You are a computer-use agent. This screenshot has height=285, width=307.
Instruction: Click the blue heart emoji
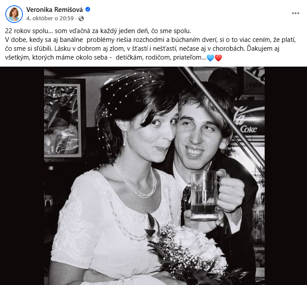[x=210, y=58]
